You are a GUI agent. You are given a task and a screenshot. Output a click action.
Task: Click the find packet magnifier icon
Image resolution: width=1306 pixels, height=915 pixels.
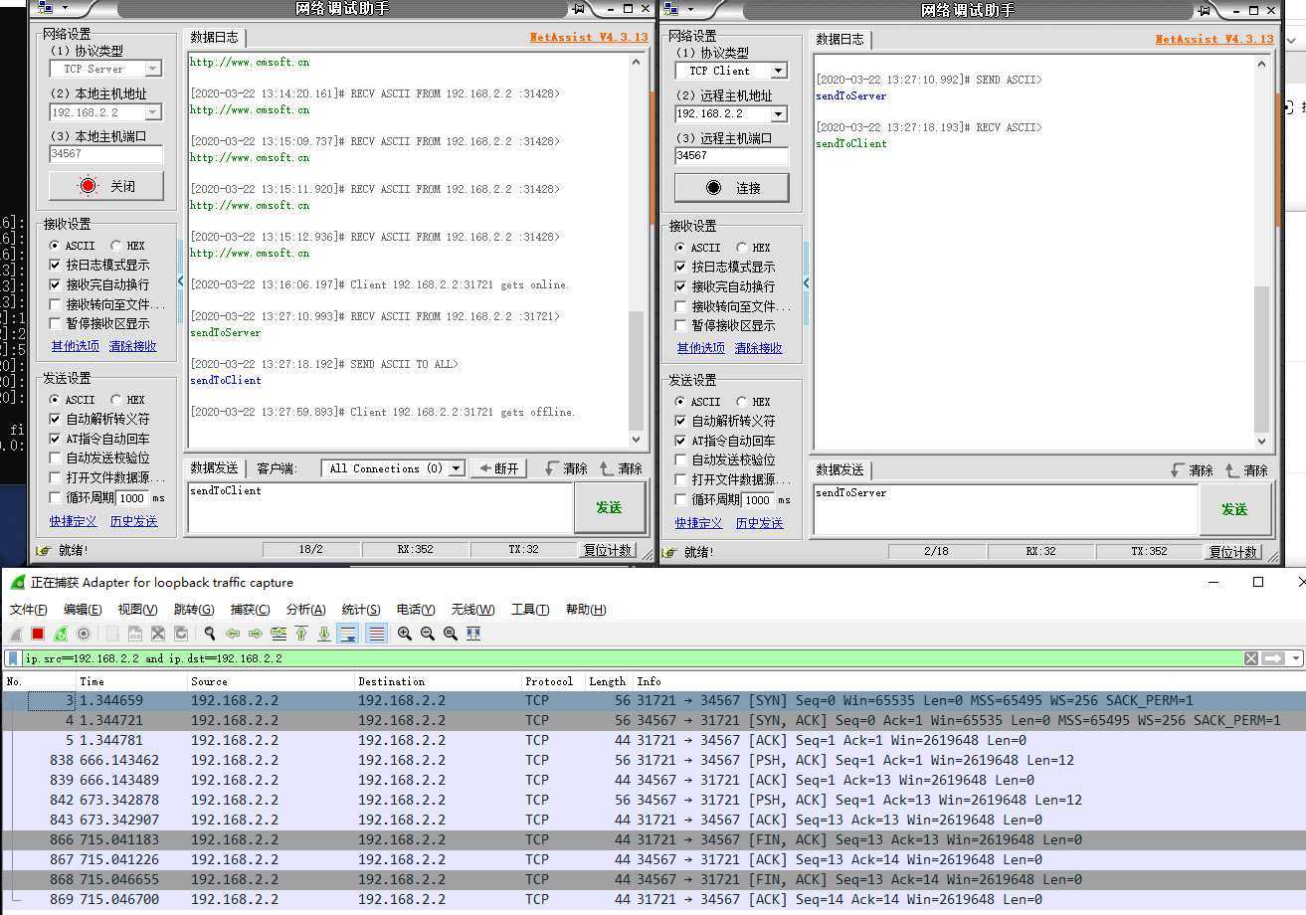click(210, 634)
